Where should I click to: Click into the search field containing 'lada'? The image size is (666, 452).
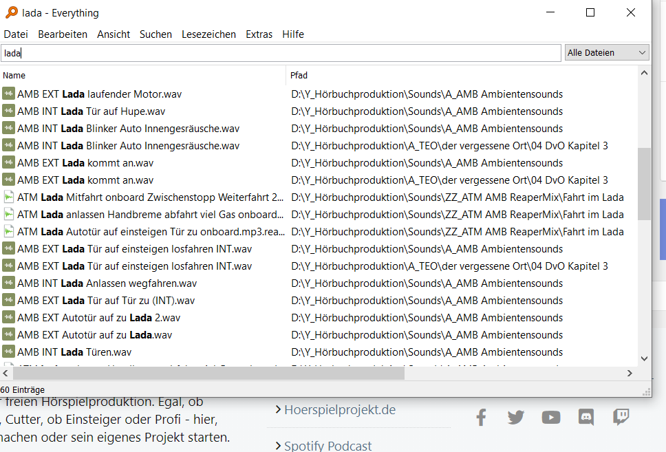point(281,53)
